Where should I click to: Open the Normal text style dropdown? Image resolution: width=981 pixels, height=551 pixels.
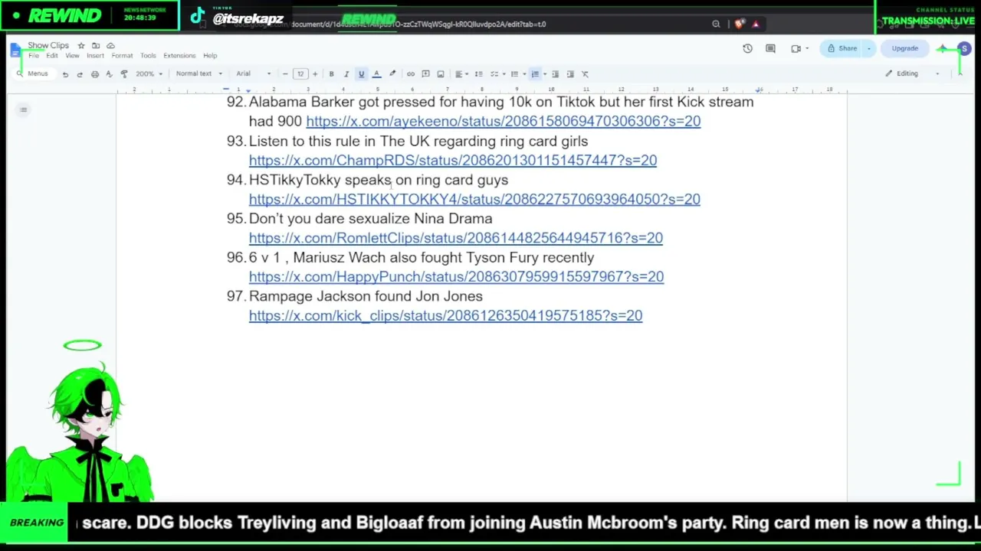[198, 74]
